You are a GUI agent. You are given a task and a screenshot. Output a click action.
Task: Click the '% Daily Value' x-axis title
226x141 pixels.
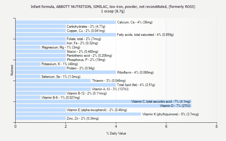[116, 133]
